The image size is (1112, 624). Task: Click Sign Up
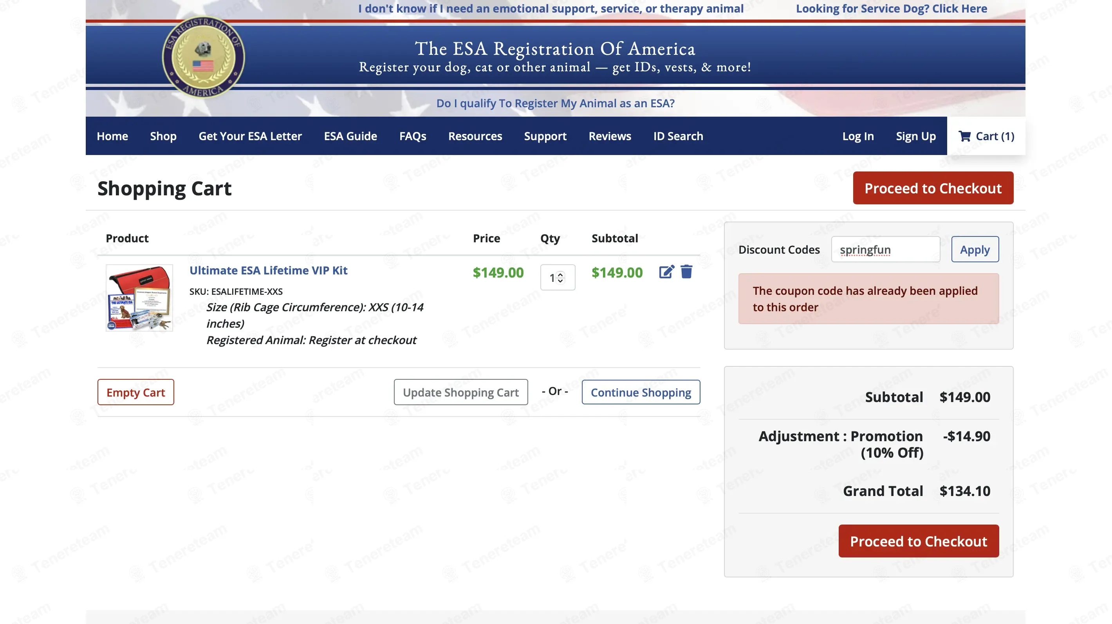point(915,136)
